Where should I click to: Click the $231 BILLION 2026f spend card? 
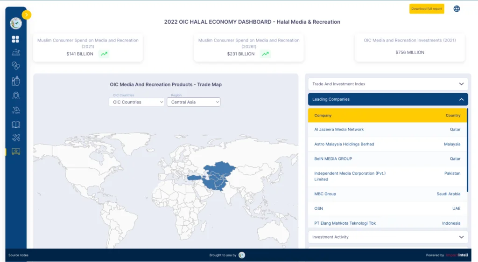(x=249, y=48)
